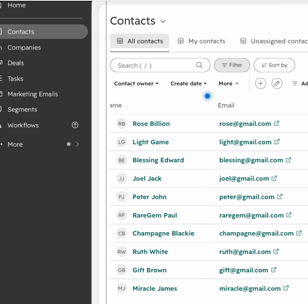
Task: Open the Light Game contact record
Action: pos(150,142)
